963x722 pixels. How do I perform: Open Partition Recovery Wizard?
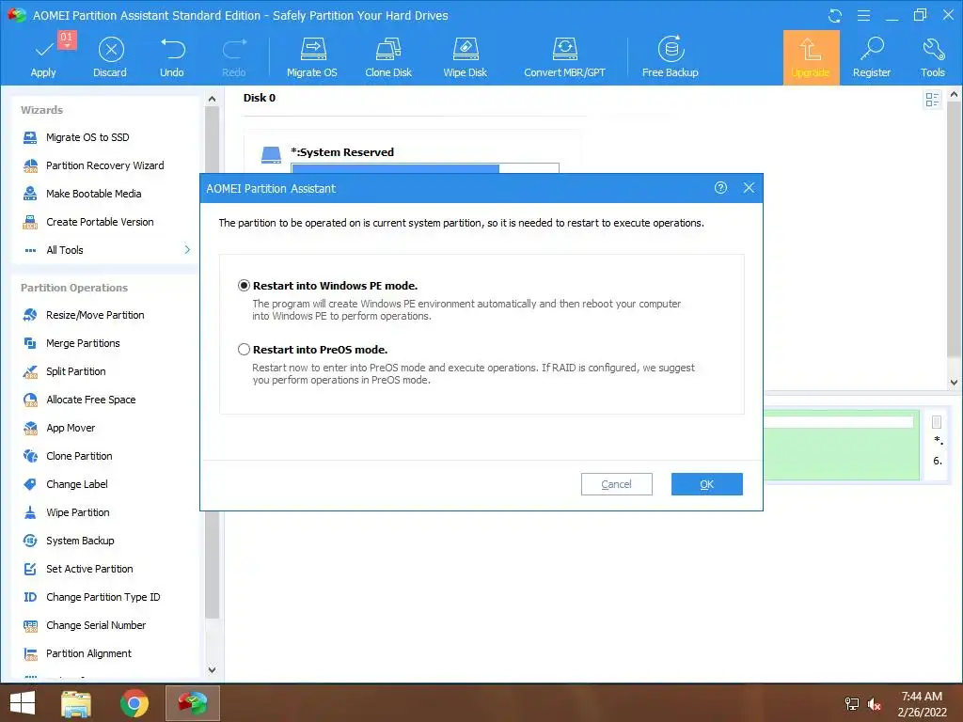point(104,165)
